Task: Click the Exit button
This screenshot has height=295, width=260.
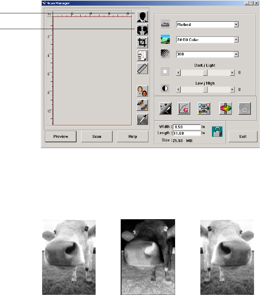Action: coord(243,136)
